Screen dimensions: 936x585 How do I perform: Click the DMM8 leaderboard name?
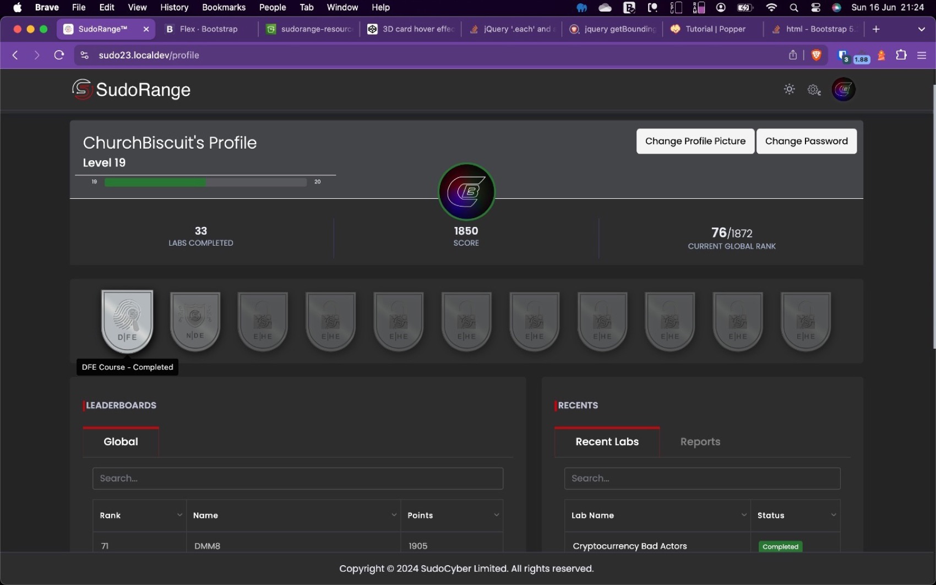(x=207, y=546)
